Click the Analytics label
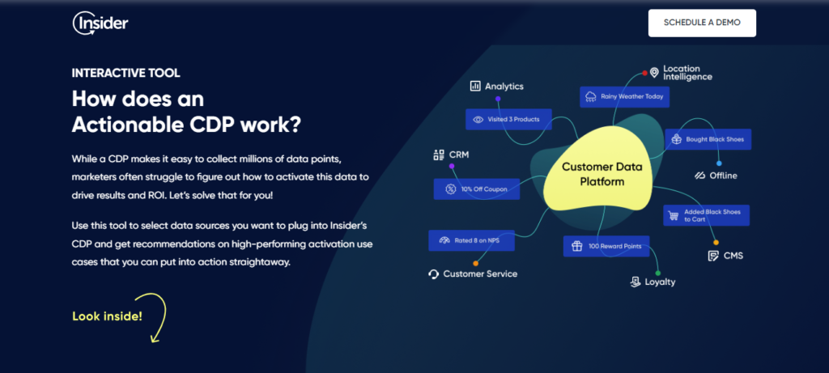Screen dimensions: 829x373 tap(504, 86)
